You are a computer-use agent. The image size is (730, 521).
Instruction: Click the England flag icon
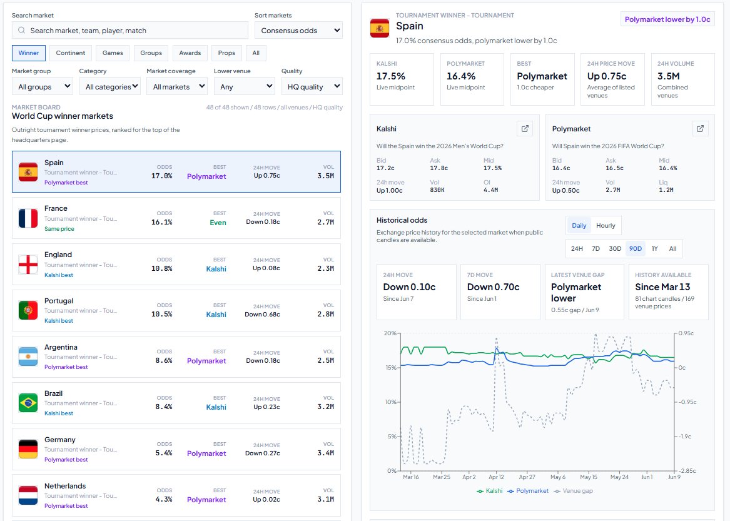28,265
